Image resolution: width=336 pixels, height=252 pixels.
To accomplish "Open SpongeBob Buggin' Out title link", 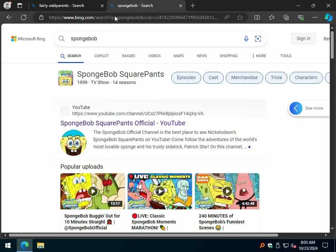I will pyautogui.click(x=92, y=222).
